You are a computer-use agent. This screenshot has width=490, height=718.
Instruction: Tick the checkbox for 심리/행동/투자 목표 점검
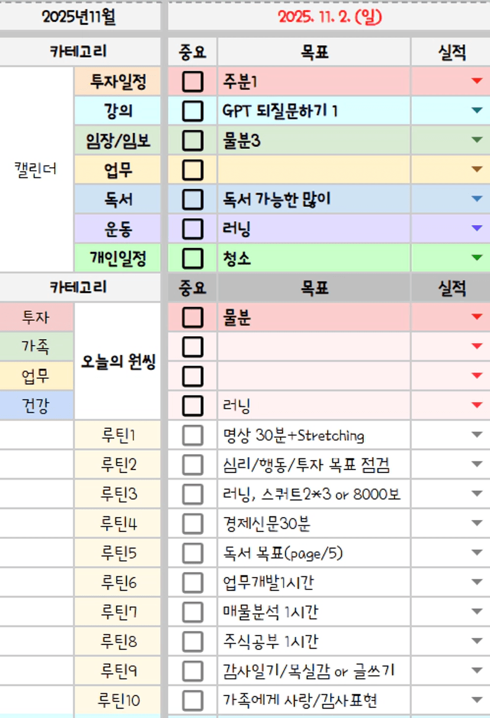click(x=193, y=465)
